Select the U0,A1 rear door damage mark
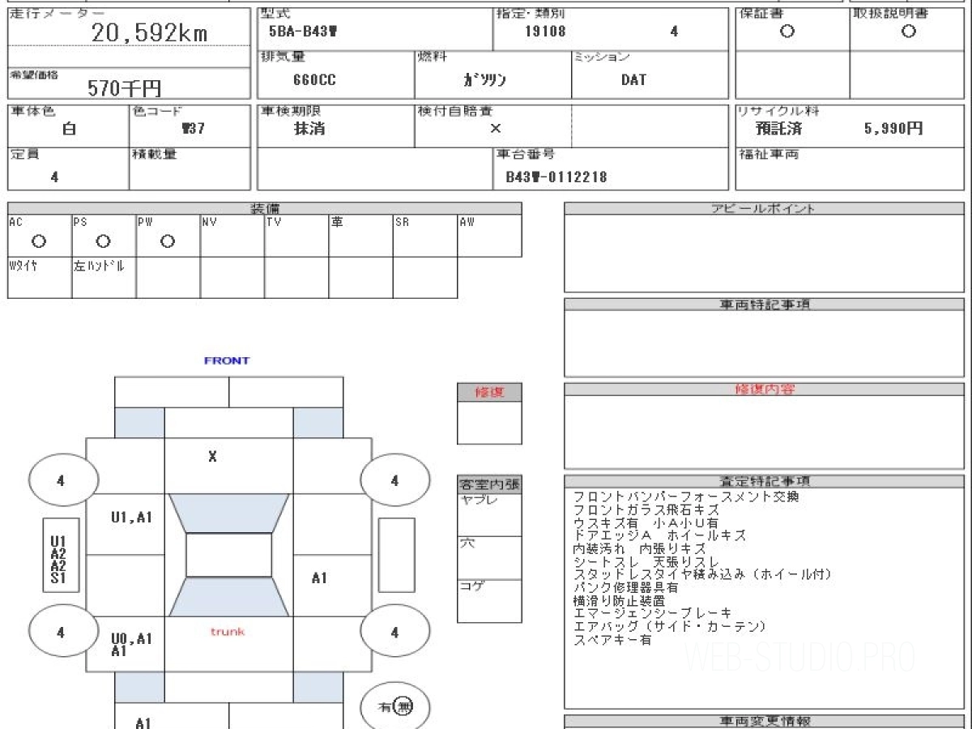This screenshot has height=729, width=972. coord(130,644)
